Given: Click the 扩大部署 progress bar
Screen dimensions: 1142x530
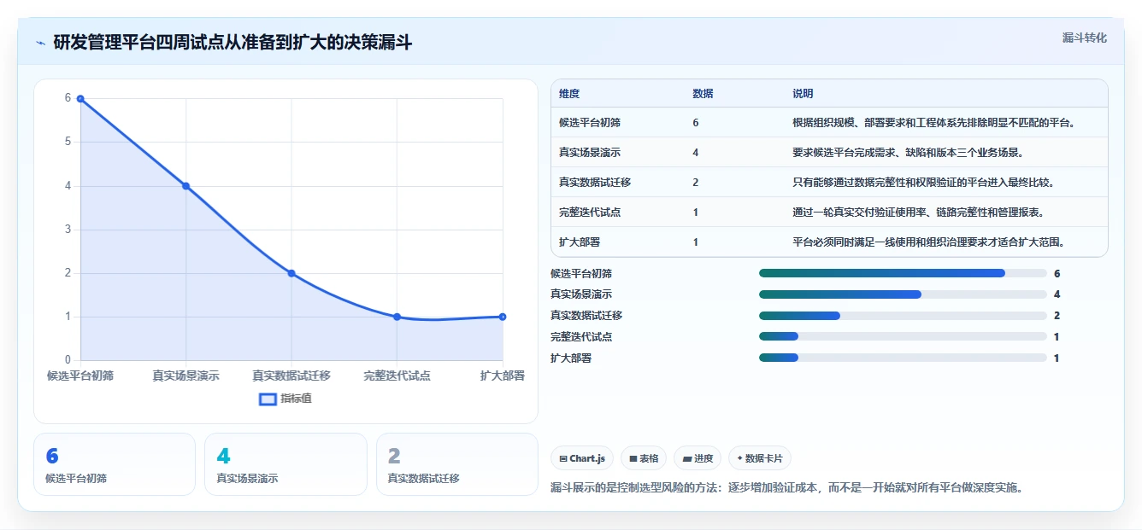Looking at the screenshot, I should click(x=903, y=358).
